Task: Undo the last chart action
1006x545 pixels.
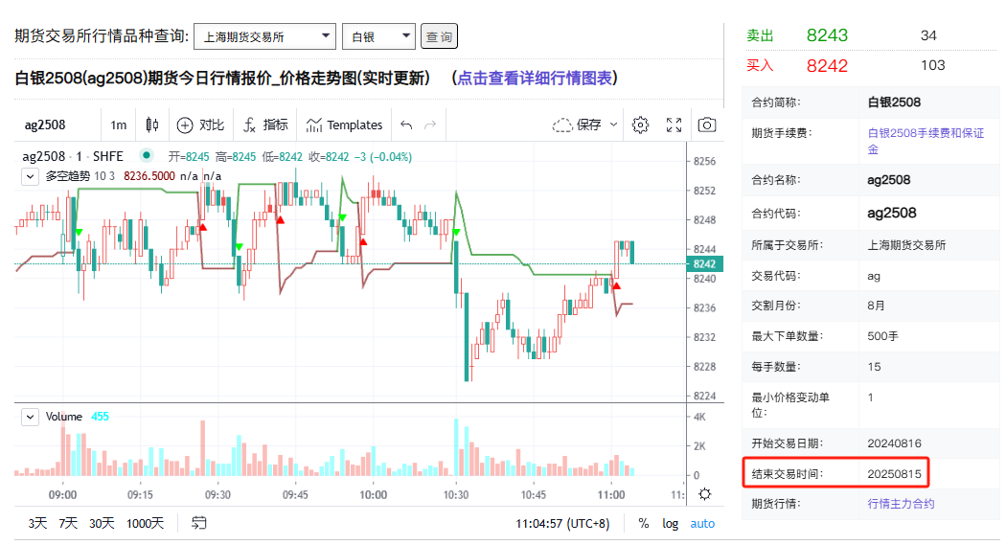Action: tap(406, 125)
